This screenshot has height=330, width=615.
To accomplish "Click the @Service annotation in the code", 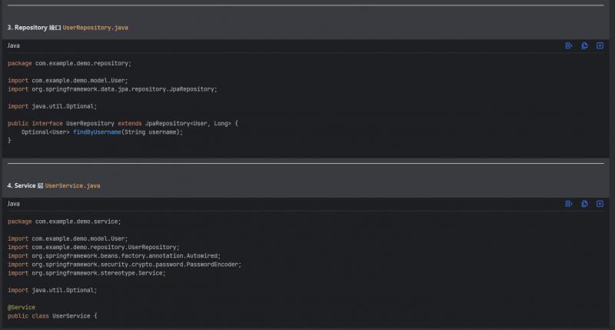I will 22,307.
